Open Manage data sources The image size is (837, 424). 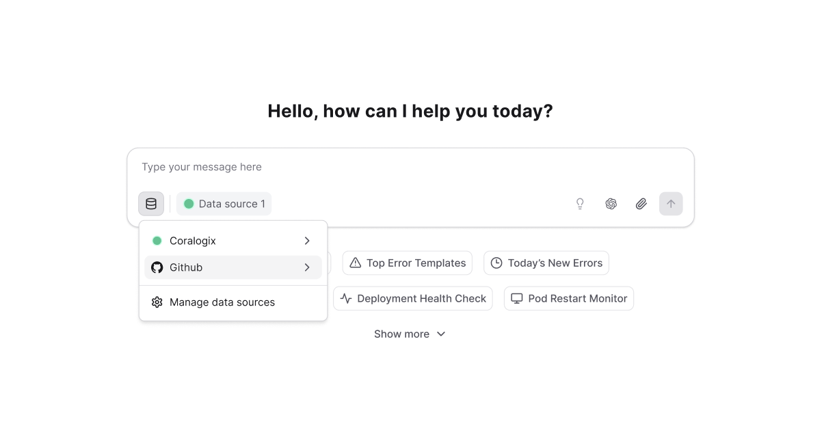(222, 302)
